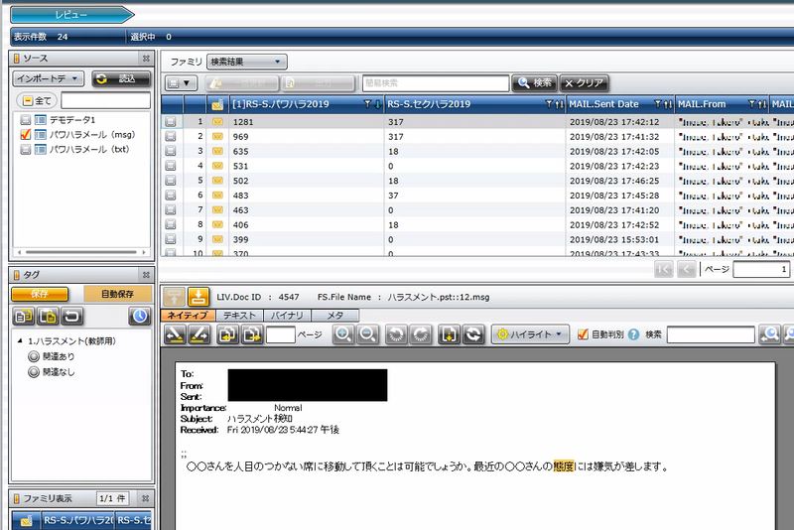The image size is (794, 530).
Task: Check the デモデータ1 source checkbox
Action: point(26,120)
